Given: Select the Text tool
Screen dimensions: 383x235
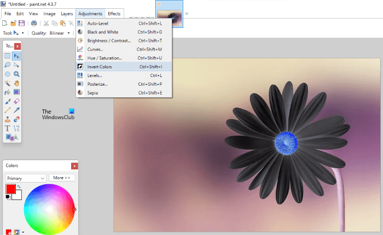Looking at the screenshot, I should tap(8, 128).
